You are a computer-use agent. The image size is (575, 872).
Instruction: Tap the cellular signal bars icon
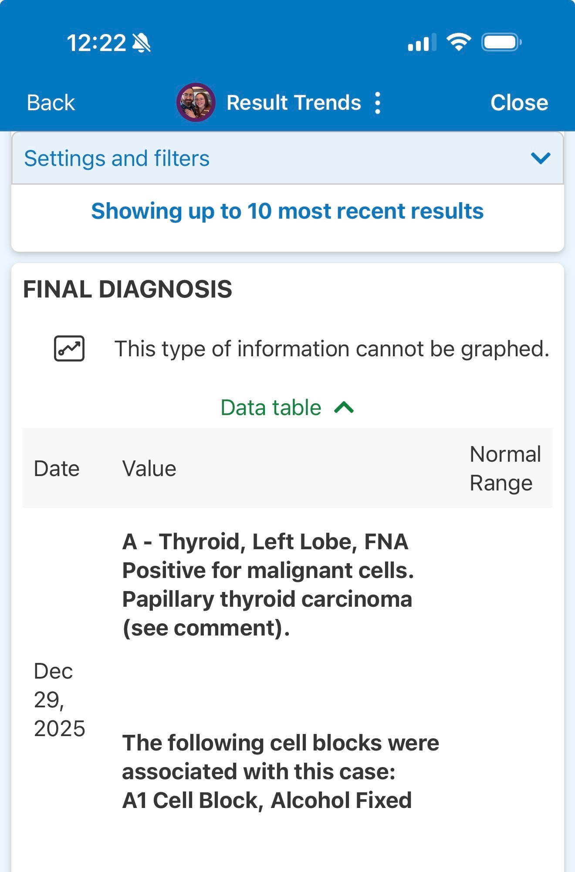click(x=421, y=43)
